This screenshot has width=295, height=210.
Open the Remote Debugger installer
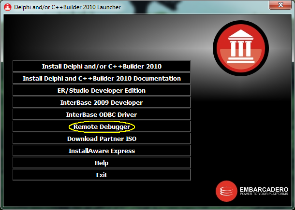[102, 126]
